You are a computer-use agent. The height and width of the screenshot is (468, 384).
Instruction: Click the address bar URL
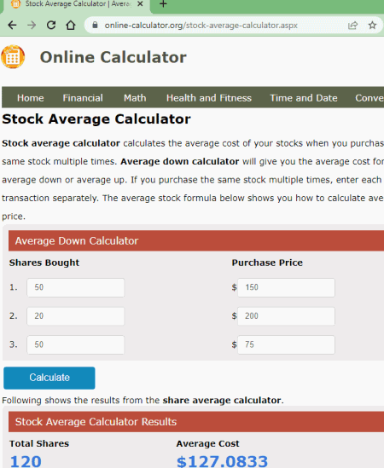tap(201, 26)
